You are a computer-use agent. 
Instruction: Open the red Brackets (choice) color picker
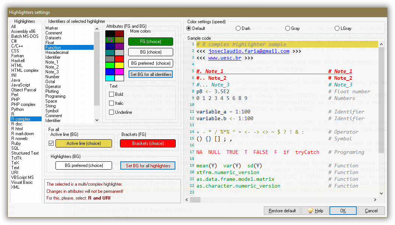[148, 143]
